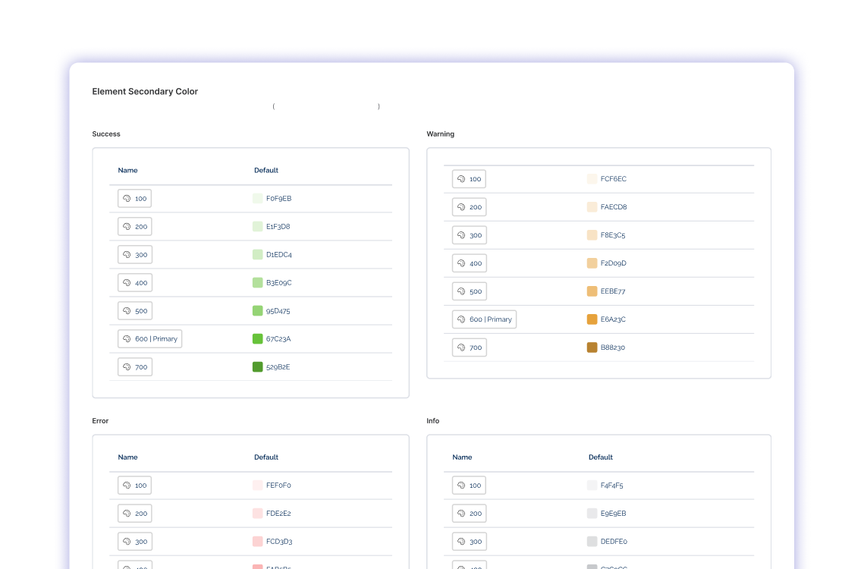Select the Info 300 name chip

(x=470, y=542)
